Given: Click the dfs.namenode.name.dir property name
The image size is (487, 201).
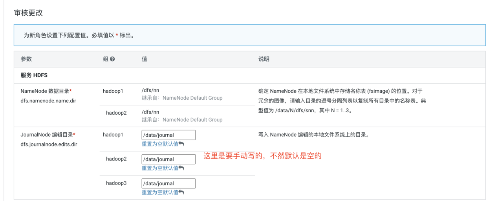Looking at the screenshot, I should tap(48, 101).
